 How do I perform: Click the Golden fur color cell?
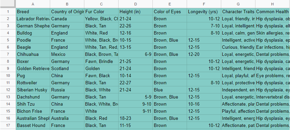tap(101, 69)
